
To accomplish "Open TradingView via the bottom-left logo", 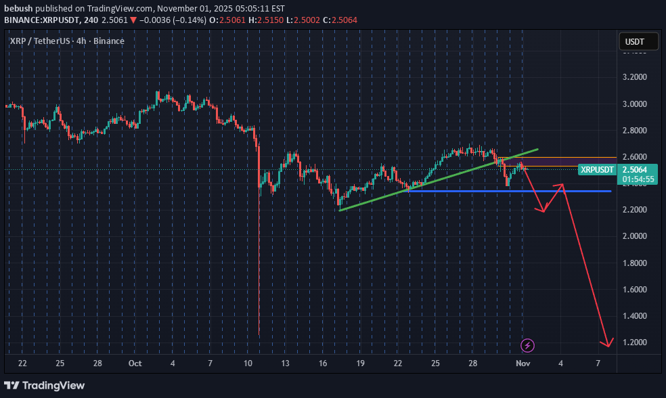I will (x=44, y=385).
